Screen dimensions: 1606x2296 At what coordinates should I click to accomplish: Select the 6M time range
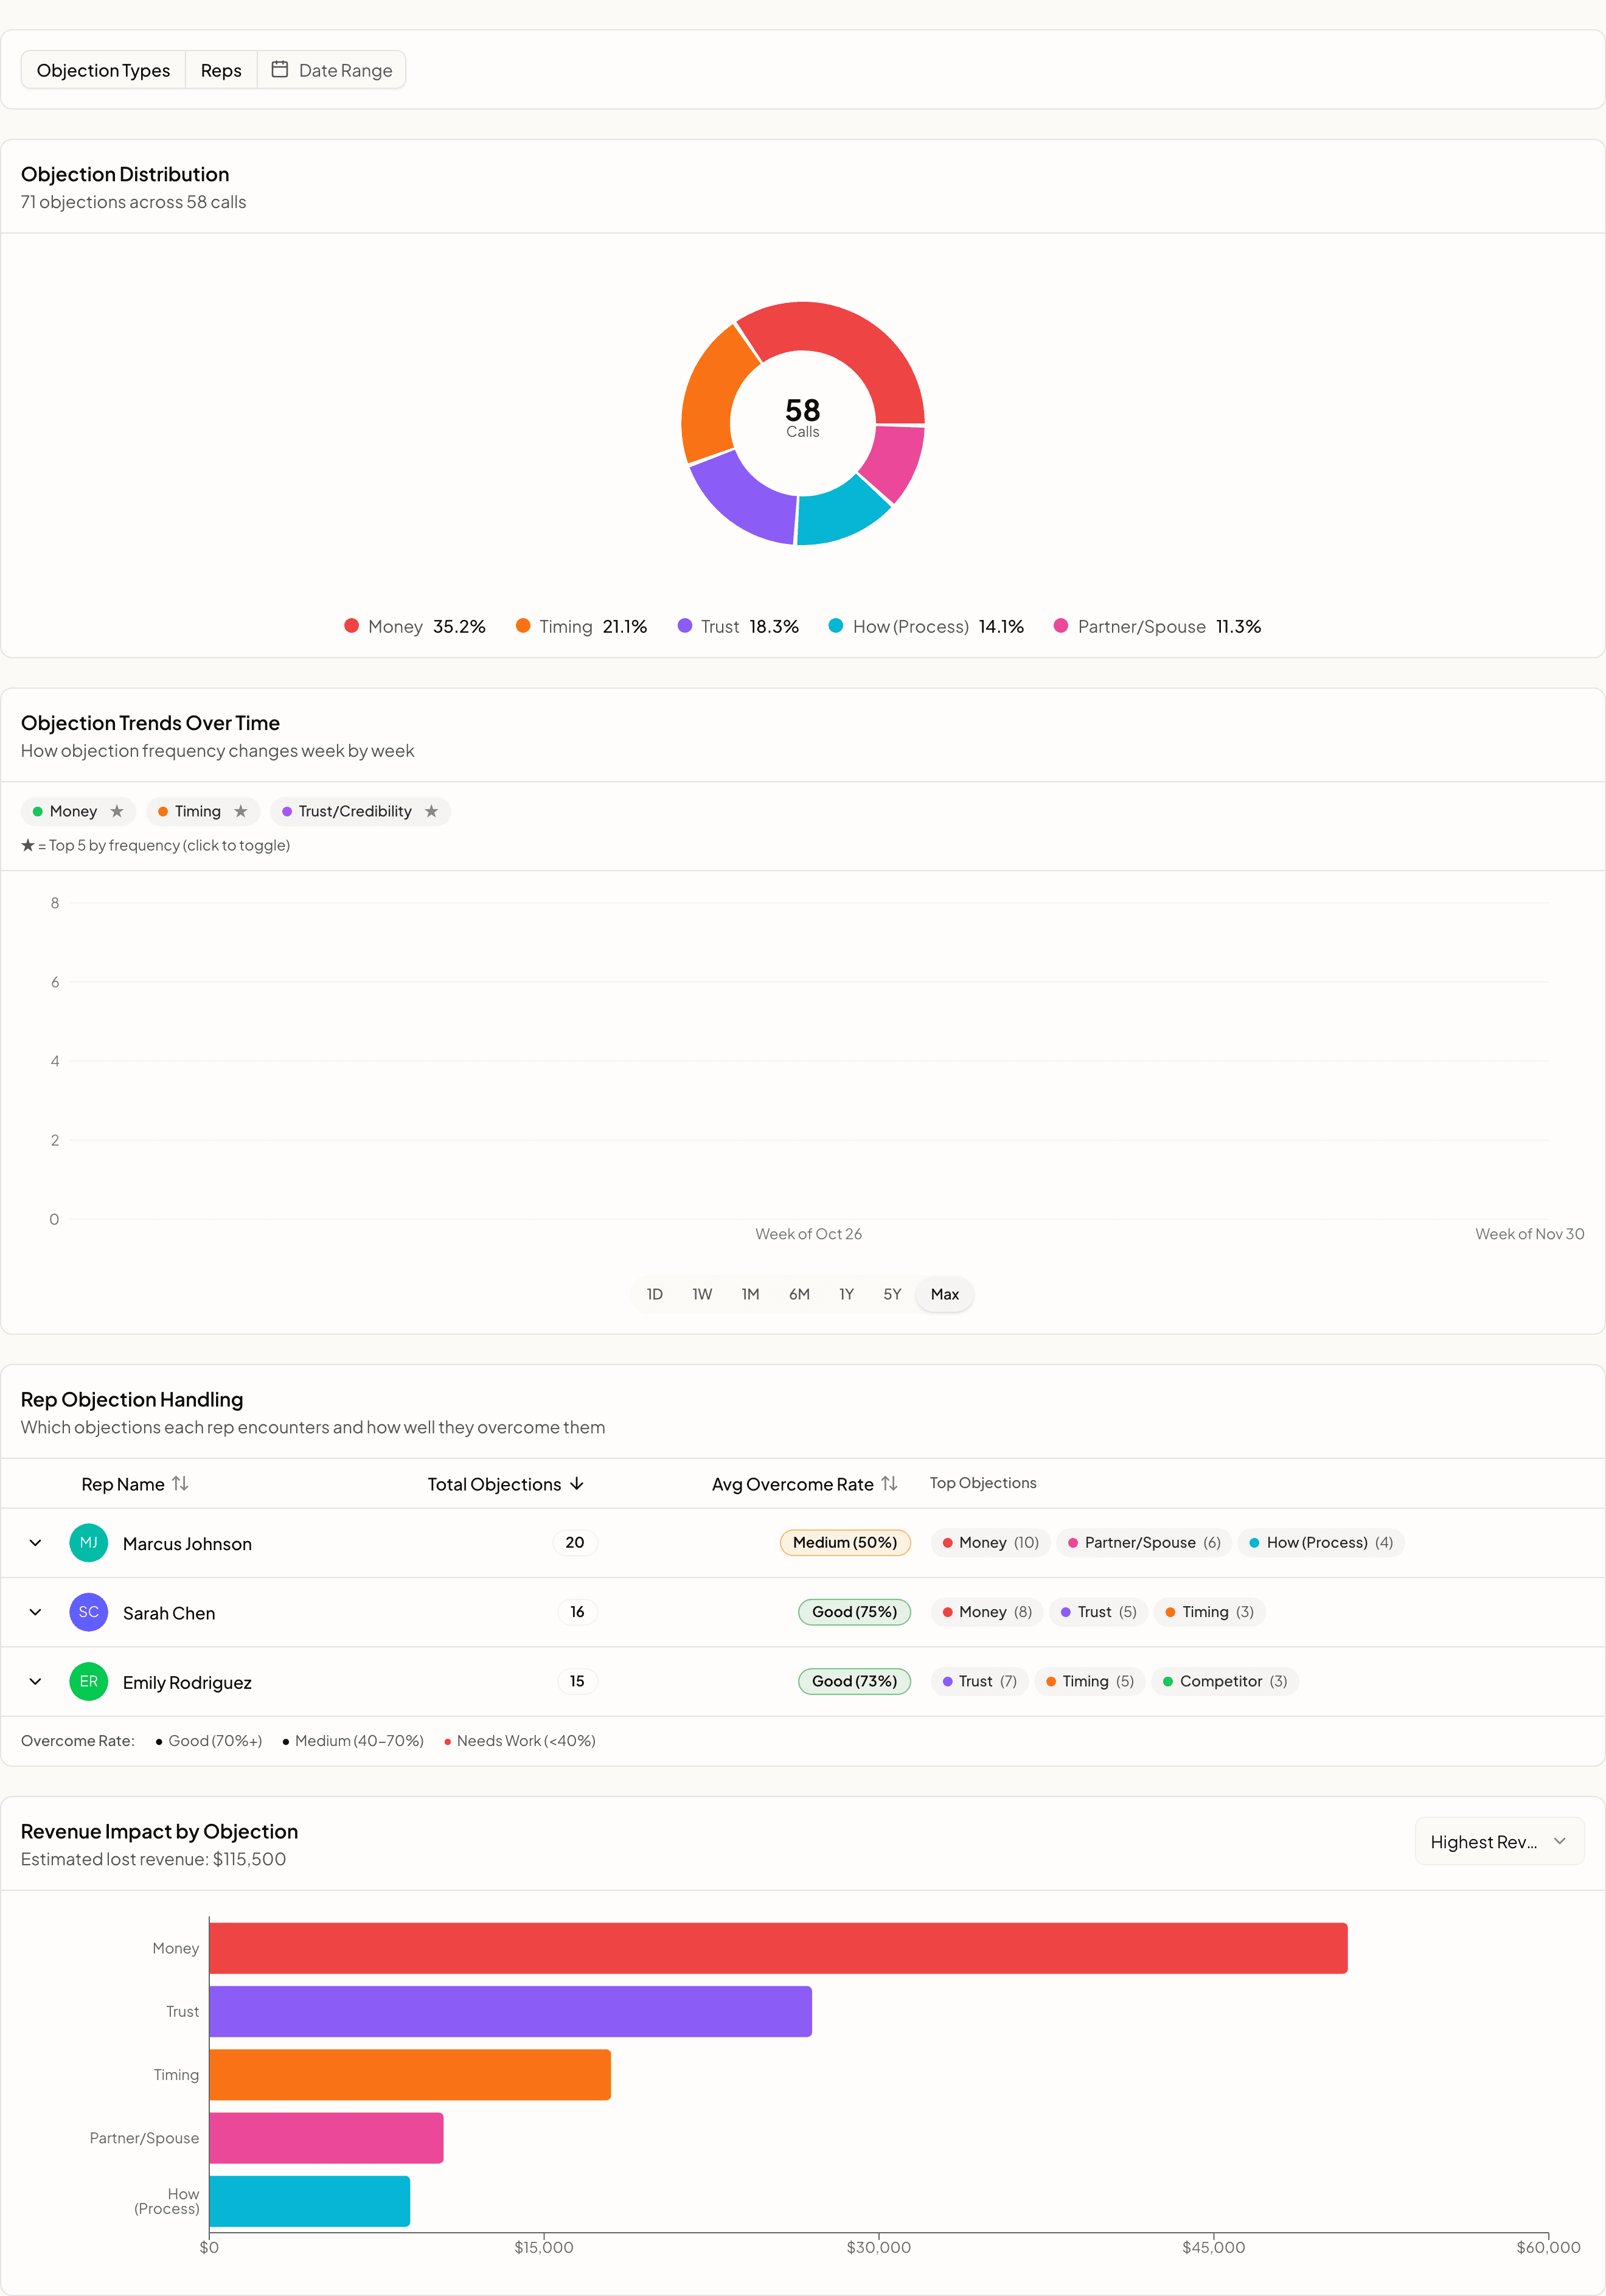[x=799, y=1294]
